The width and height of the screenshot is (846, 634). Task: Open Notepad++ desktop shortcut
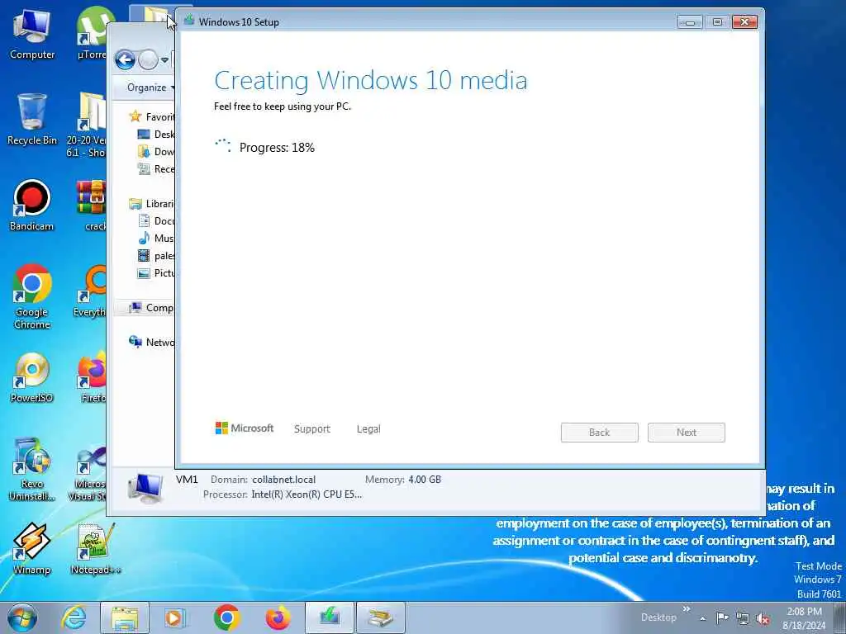96,549
